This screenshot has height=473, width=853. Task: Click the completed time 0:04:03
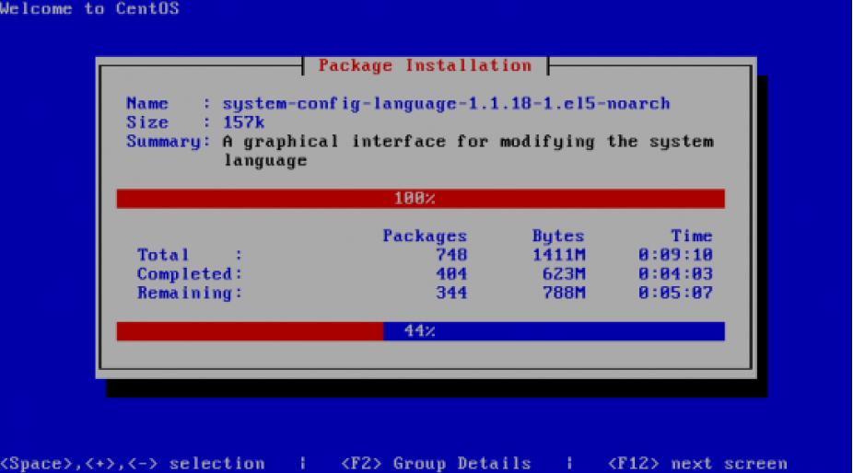click(675, 273)
